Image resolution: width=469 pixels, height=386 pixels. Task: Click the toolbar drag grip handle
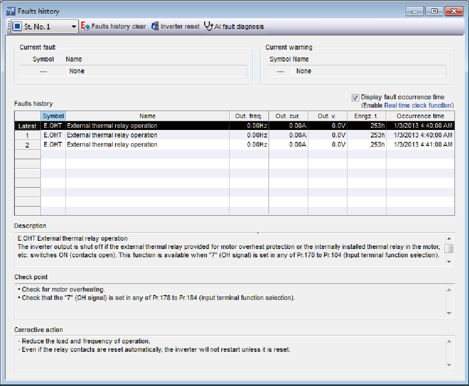pyautogui.click(x=9, y=27)
